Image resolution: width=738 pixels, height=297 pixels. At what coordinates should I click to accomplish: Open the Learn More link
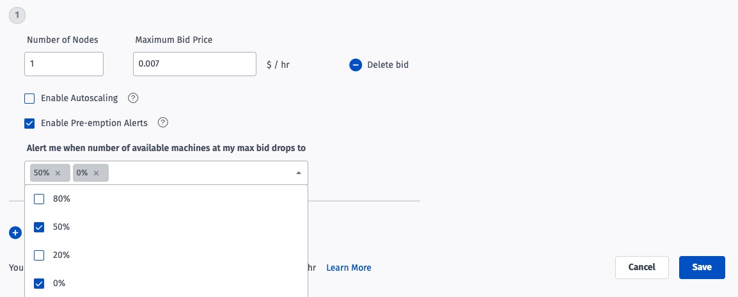point(349,268)
